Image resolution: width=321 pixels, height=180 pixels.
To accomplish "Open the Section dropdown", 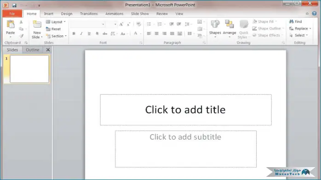I will coord(57,36).
